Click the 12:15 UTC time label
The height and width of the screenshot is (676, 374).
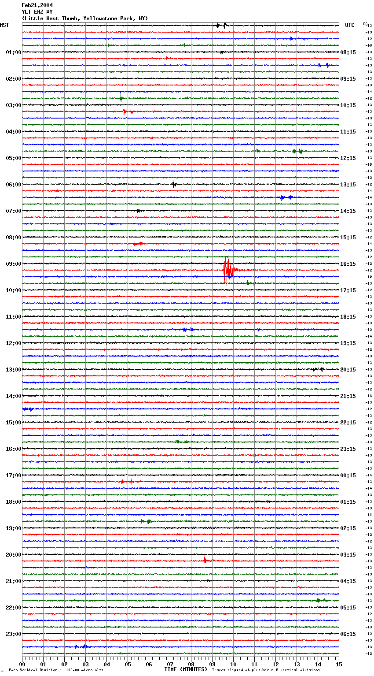pos(348,158)
